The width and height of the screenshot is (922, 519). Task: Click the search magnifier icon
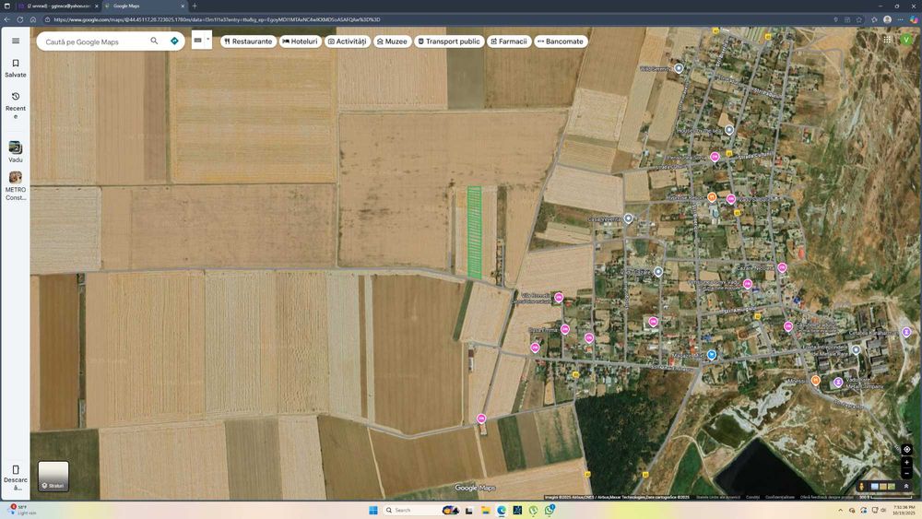(154, 41)
